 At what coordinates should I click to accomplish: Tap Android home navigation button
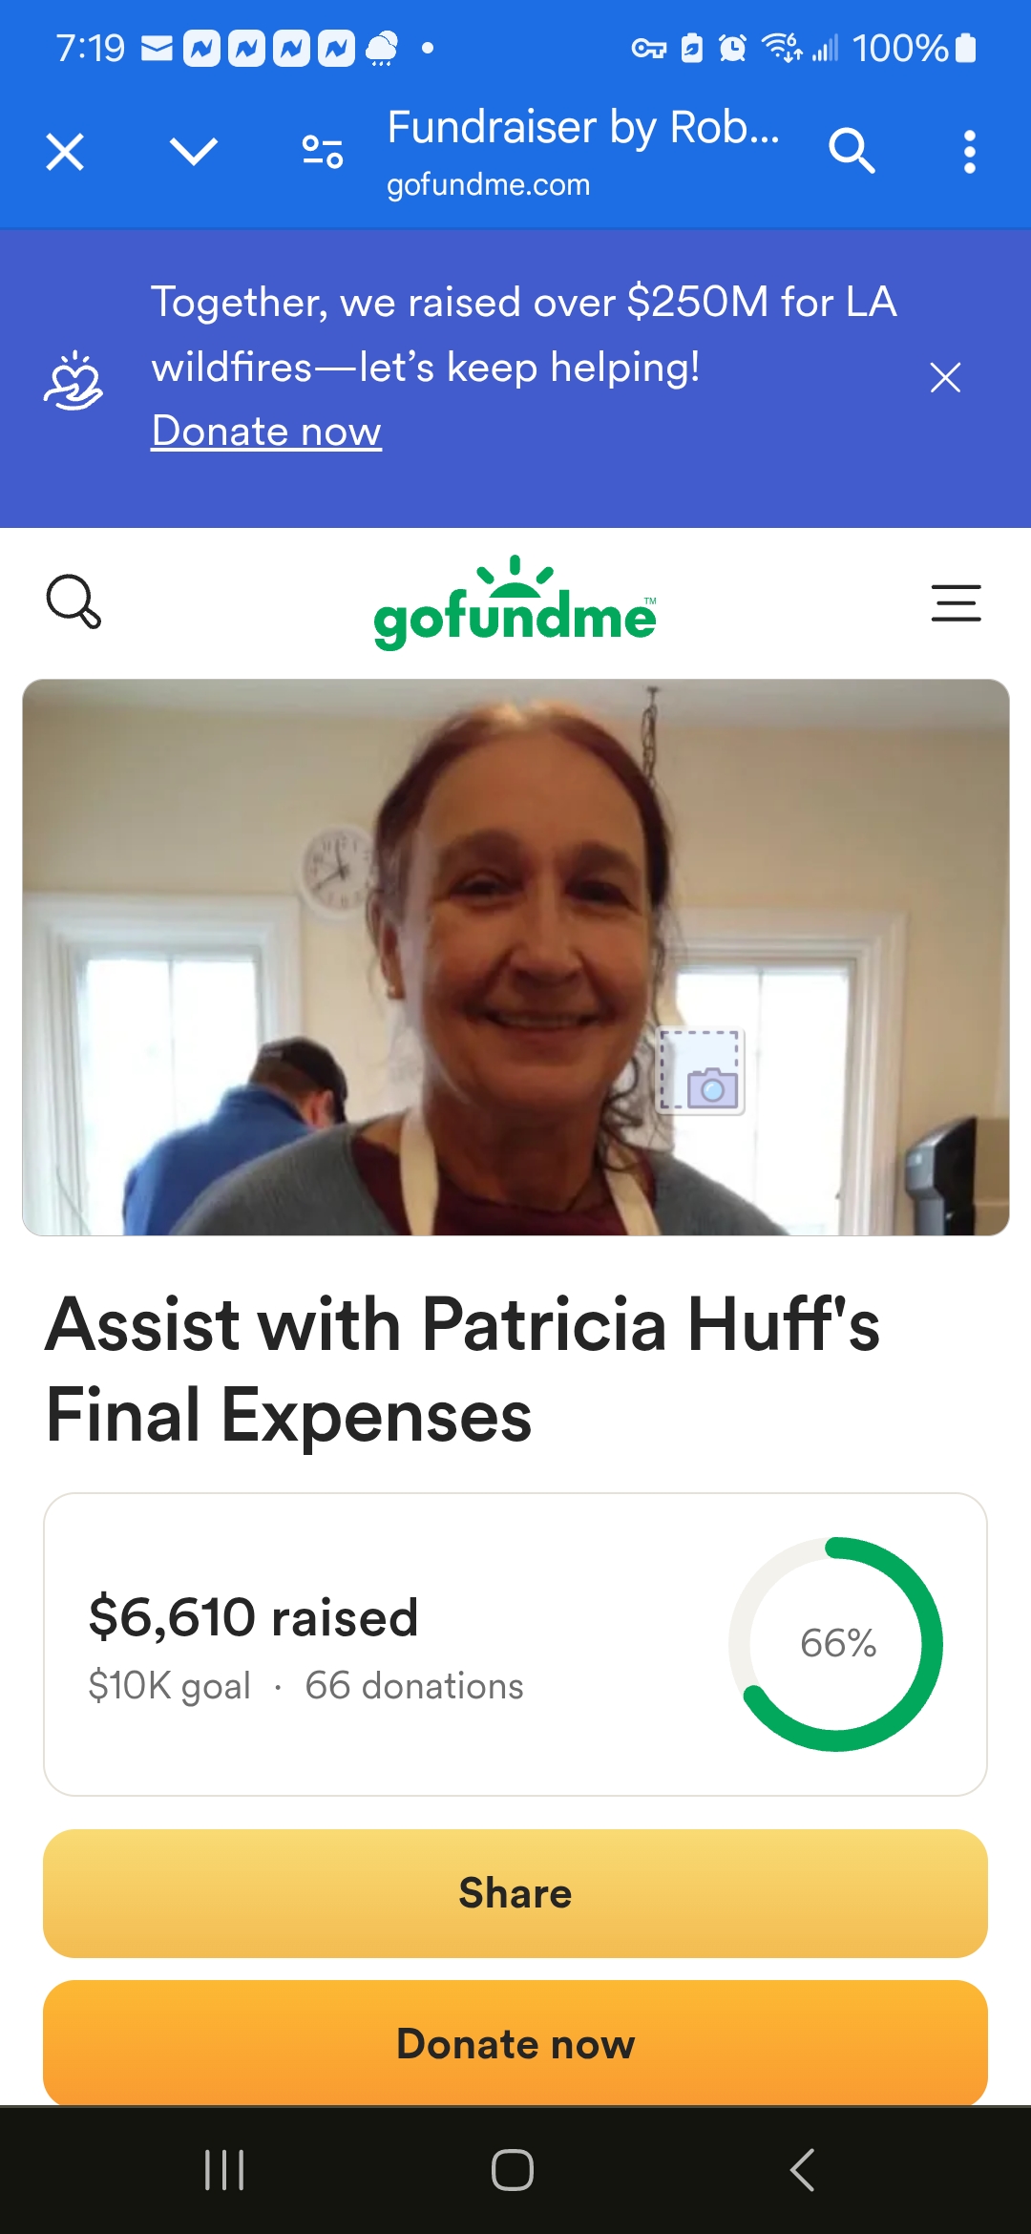tap(513, 2170)
